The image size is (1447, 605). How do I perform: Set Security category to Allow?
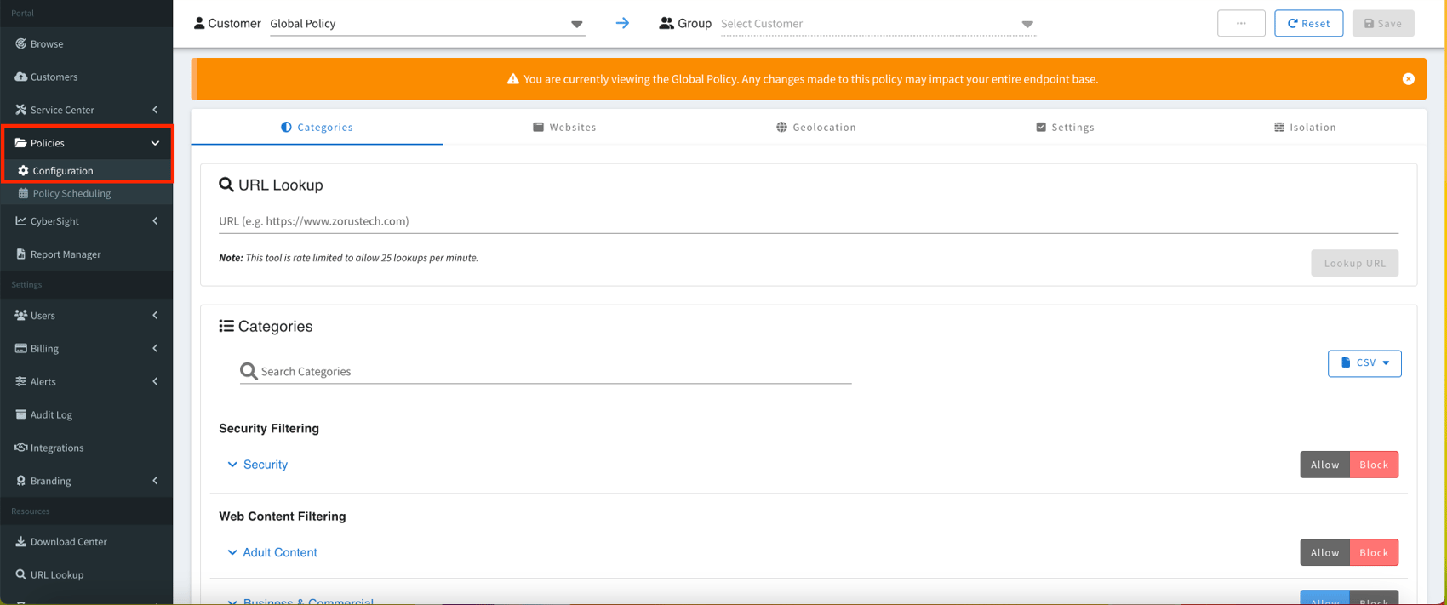pos(1324,465)
